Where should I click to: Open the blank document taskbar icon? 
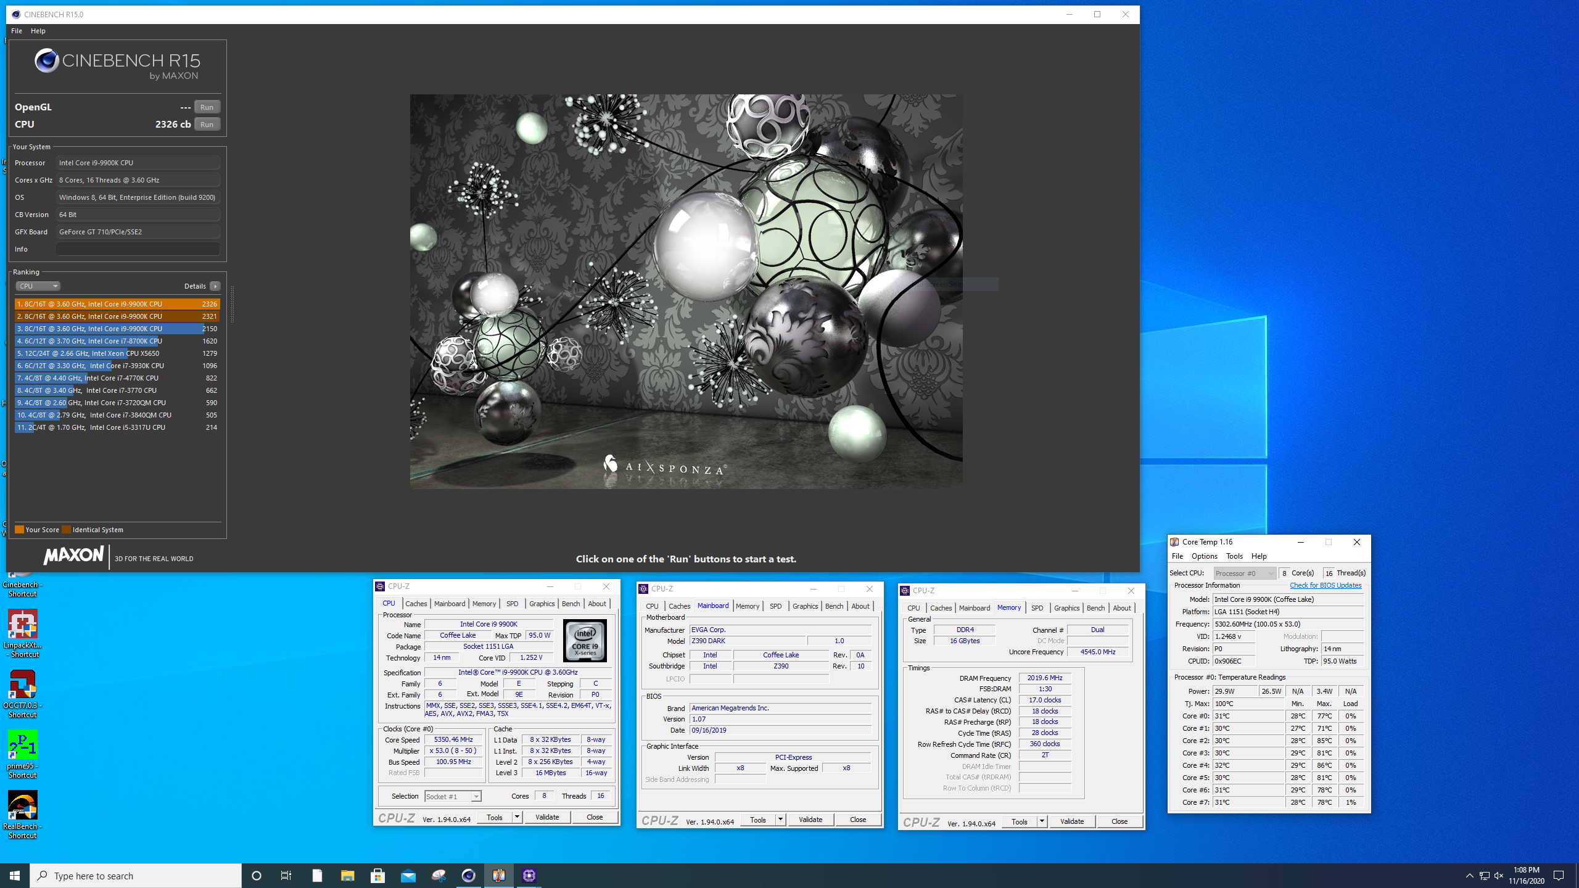[317, 876]
